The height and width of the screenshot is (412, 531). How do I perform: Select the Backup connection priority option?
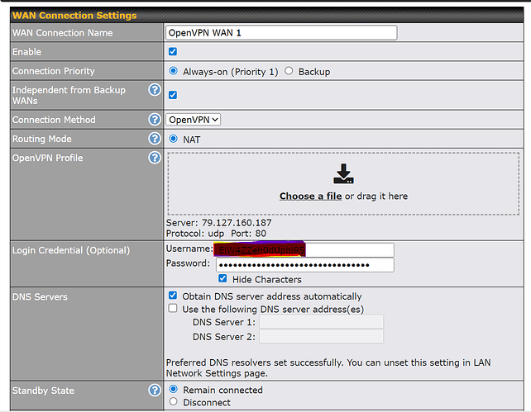pyautogui.click(x=289, y=72)
